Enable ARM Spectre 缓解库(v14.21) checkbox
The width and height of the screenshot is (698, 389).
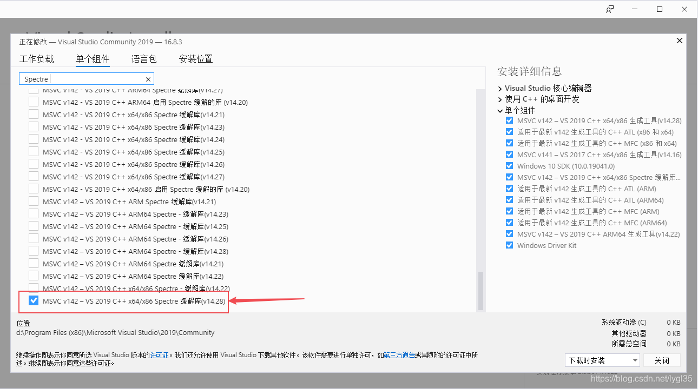point(34,202)
